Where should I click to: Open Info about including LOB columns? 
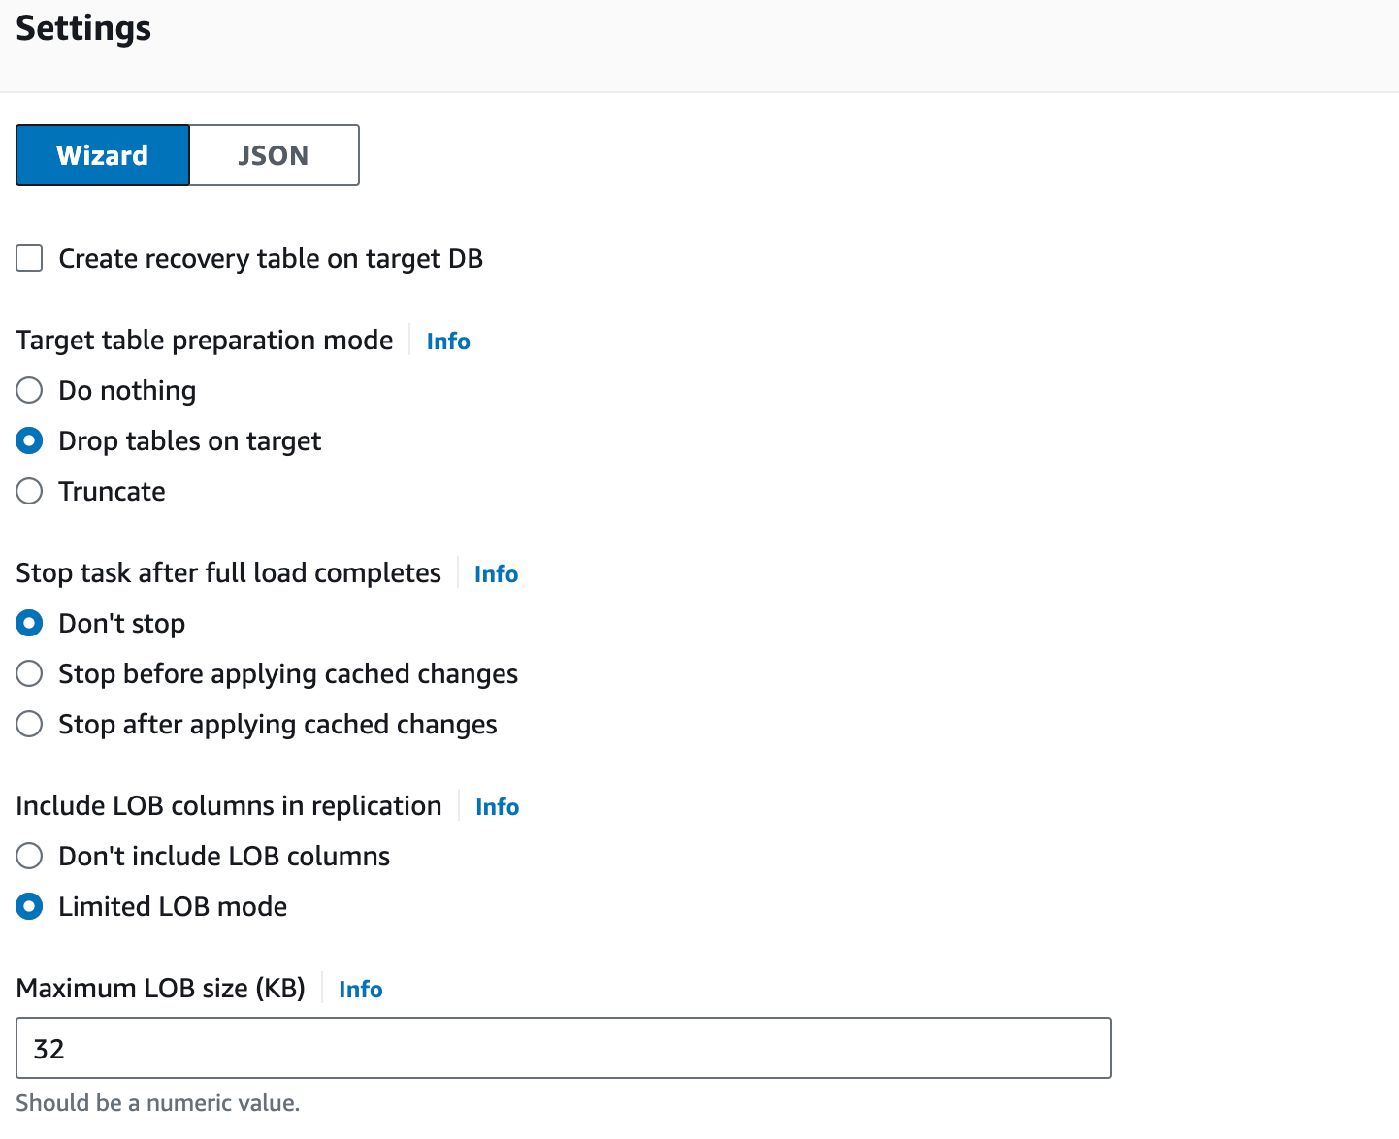(x=497, y=806)
